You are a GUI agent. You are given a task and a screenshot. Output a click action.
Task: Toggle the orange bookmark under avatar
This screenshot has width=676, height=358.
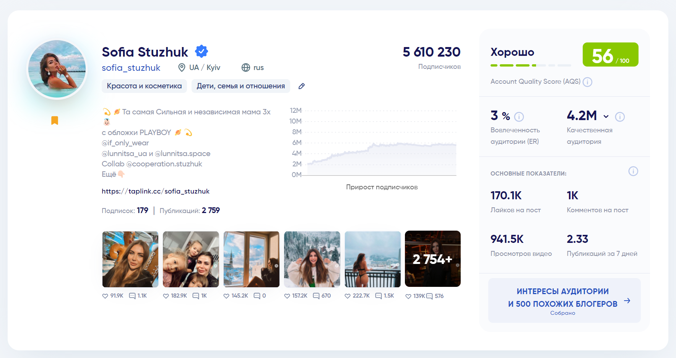point(55,120)
